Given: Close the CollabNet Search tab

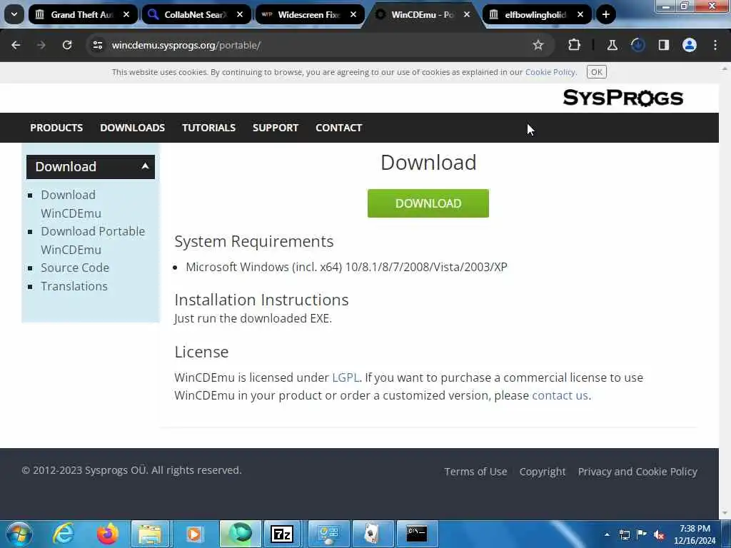Looking at the screenshot, I should coord(240,14).
